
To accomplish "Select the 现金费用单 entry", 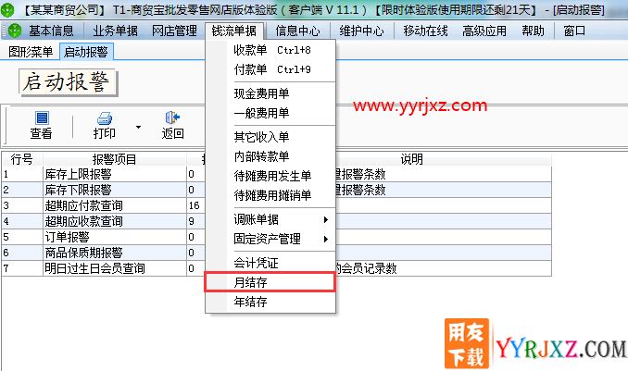I will tap(270, 93).
